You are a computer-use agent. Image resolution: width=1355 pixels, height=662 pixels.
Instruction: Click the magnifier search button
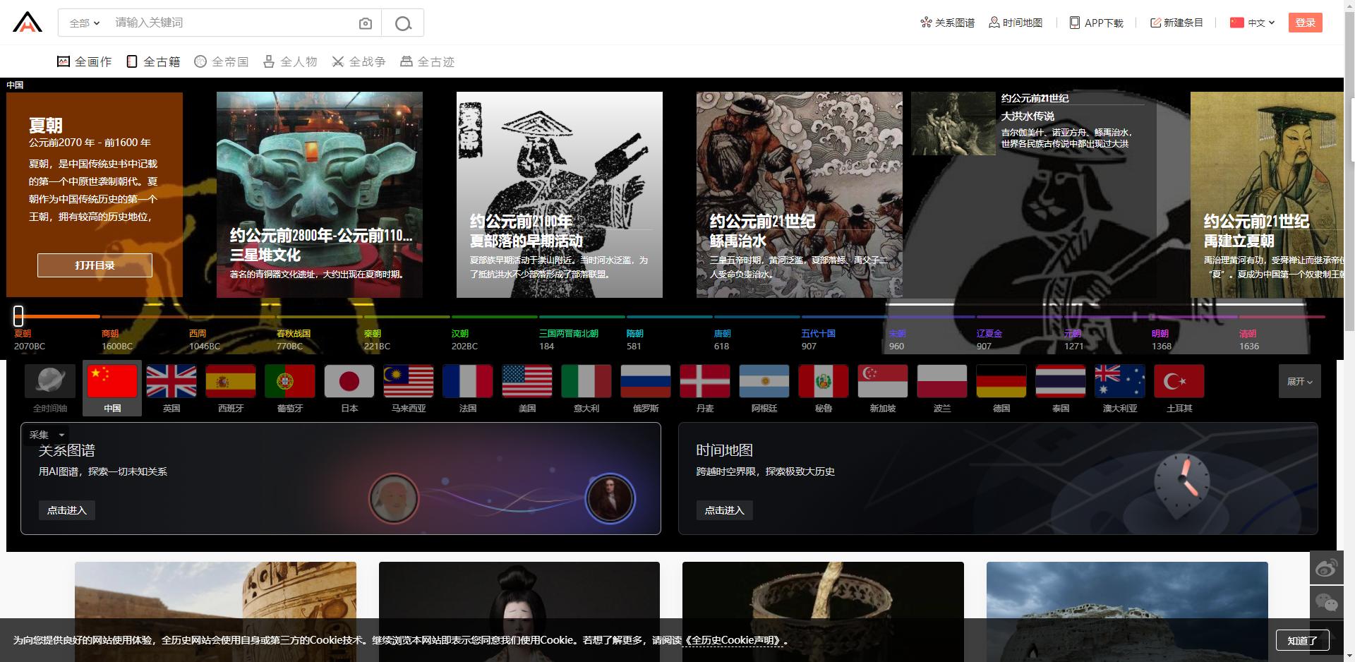pyautogui.click(x=403, y=23)
